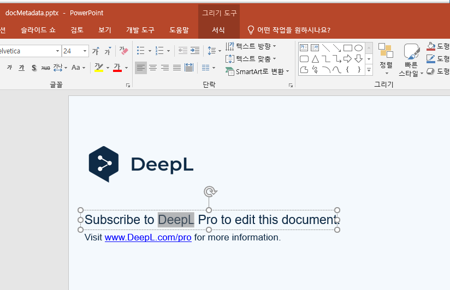Image resolution: width=450 pixels, height=290 pixels.
Task: Open the 개발 도구 tab
Action: [x=140, y=30]
